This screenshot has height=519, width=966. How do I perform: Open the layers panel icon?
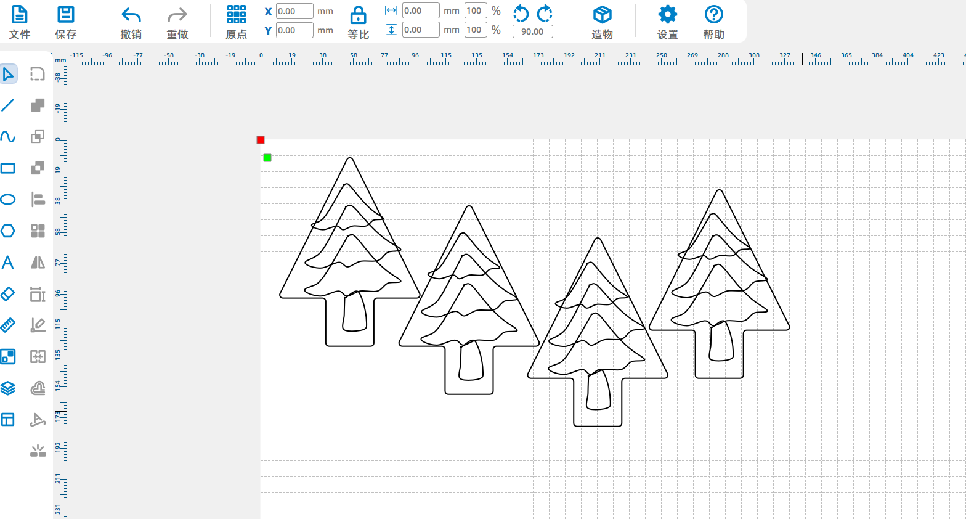(8, 388)
